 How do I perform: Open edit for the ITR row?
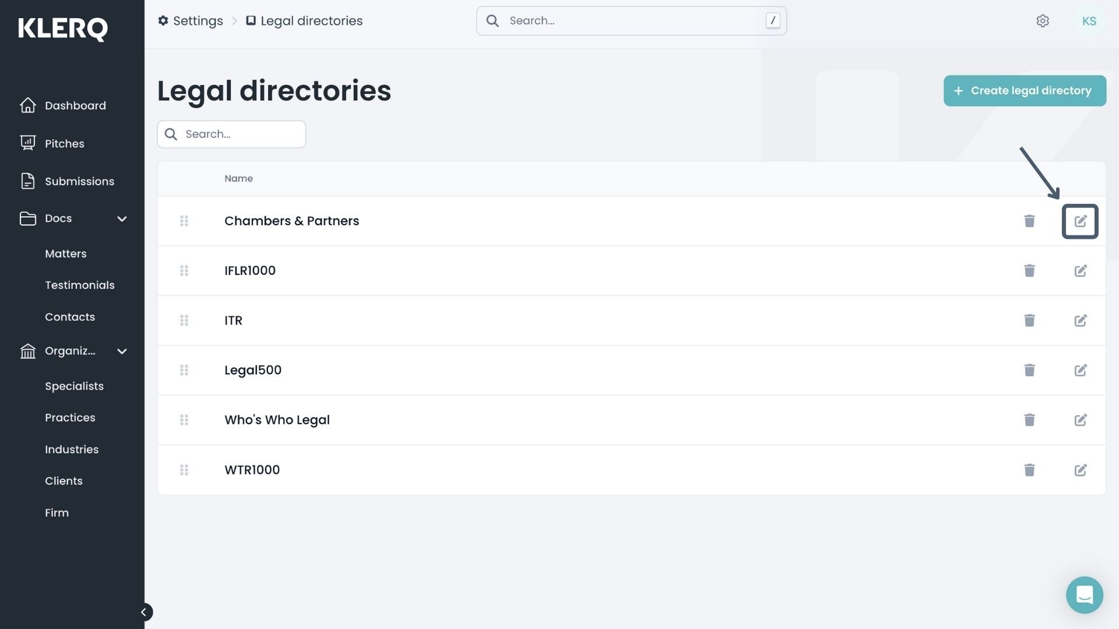click(x=1080, y=320)
